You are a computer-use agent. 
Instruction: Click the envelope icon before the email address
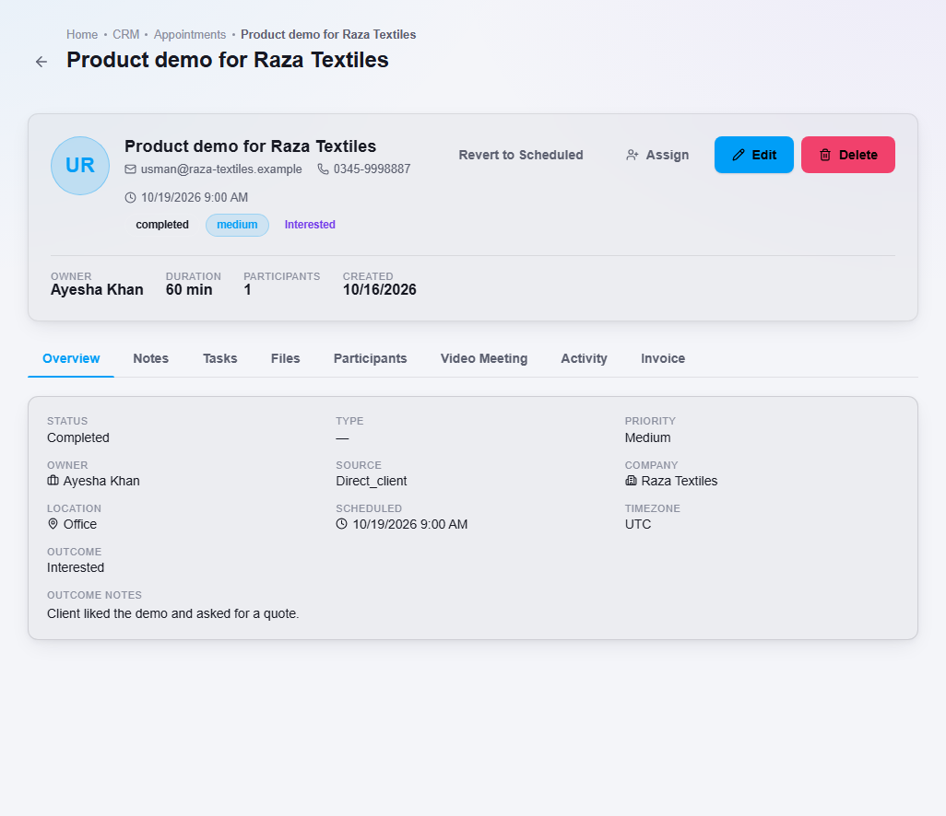(x=130, y=169)
